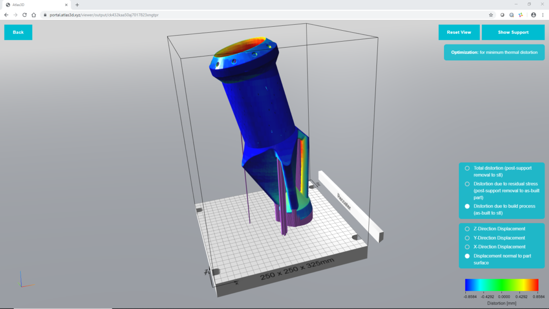This screenshot has width=549, height=309.
Task: Switch to X-Direction Displacement
Action: point(467,247)
